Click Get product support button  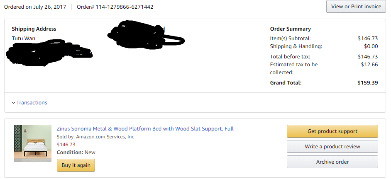click(x=332, y=131)
